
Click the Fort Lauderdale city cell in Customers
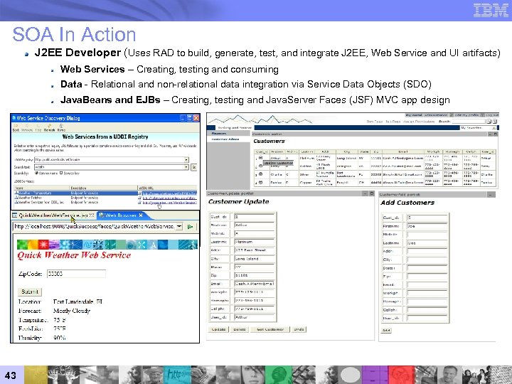(x=346, y=174)
